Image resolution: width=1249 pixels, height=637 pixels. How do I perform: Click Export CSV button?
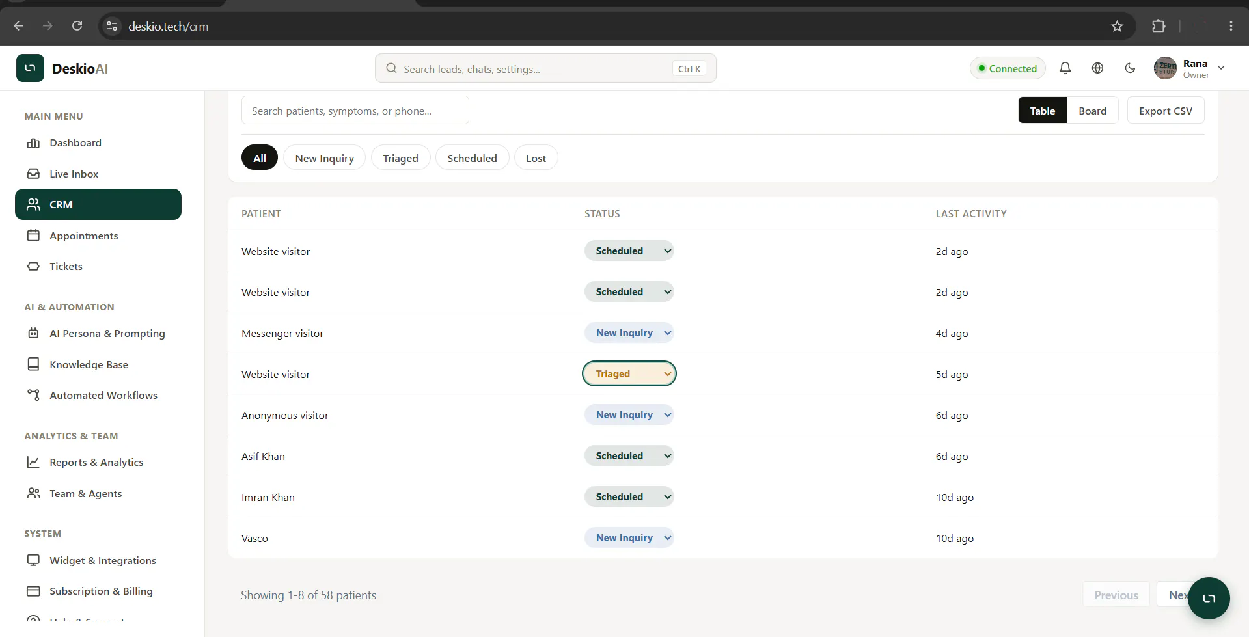click(1166, 111)
